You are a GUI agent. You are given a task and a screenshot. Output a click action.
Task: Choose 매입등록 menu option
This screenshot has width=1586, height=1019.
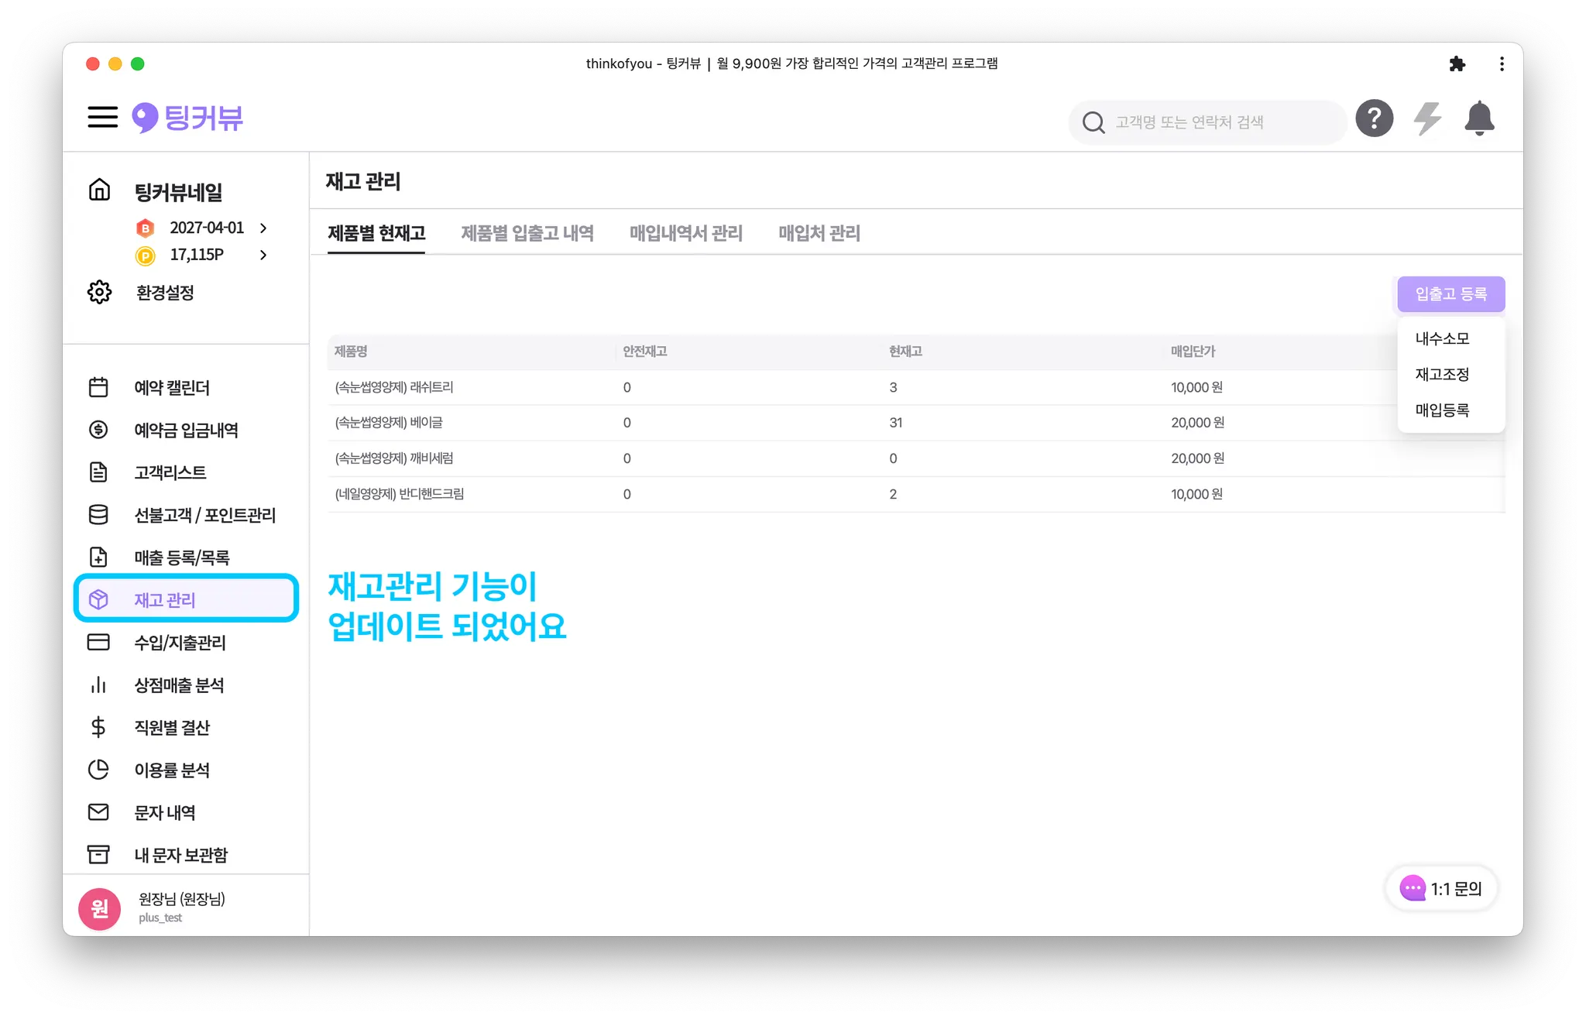click(1442, 410)
